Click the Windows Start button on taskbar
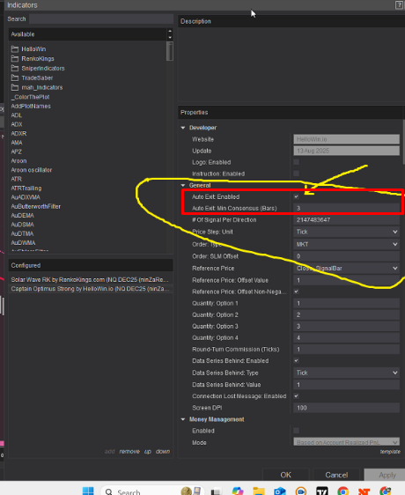Viewport: 405px width, 495px height. click(x=88, y=491)
